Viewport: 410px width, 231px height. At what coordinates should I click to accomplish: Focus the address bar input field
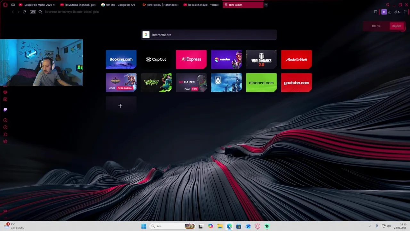point(205,12)
